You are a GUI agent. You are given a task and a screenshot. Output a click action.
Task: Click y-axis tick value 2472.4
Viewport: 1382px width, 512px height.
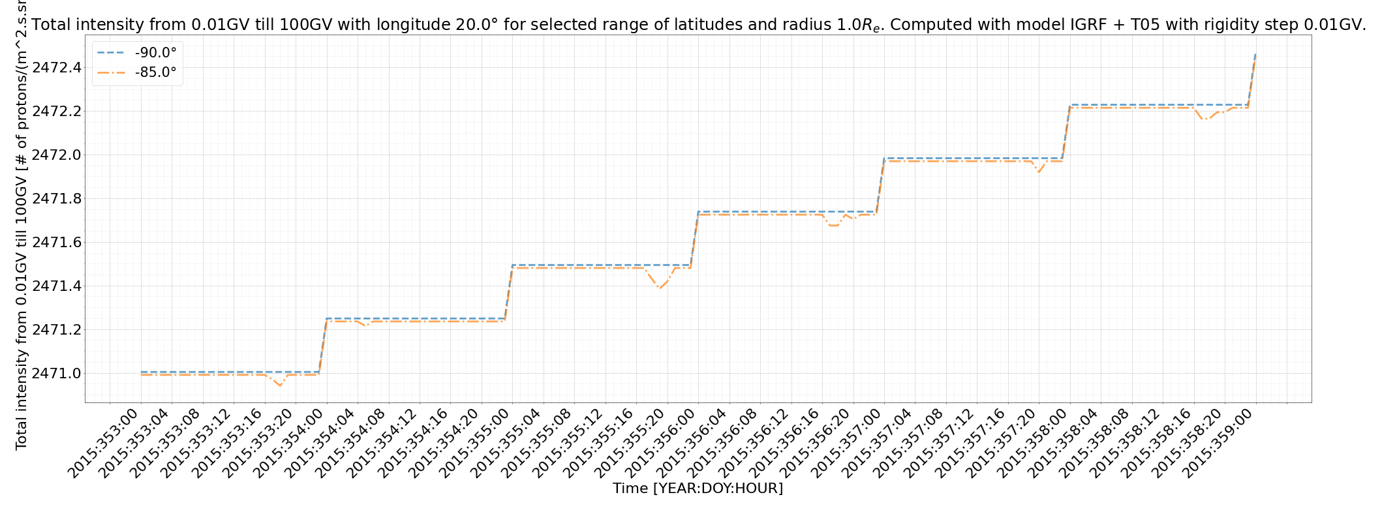[x=57, y=67]
